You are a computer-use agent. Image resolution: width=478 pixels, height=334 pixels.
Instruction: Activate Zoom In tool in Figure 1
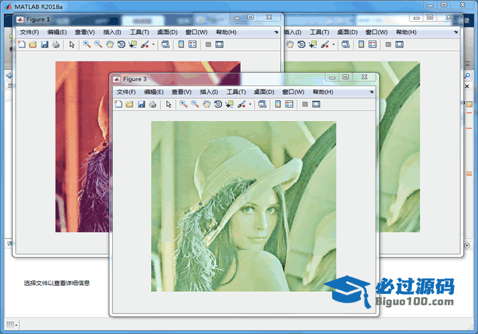point(87,45)
